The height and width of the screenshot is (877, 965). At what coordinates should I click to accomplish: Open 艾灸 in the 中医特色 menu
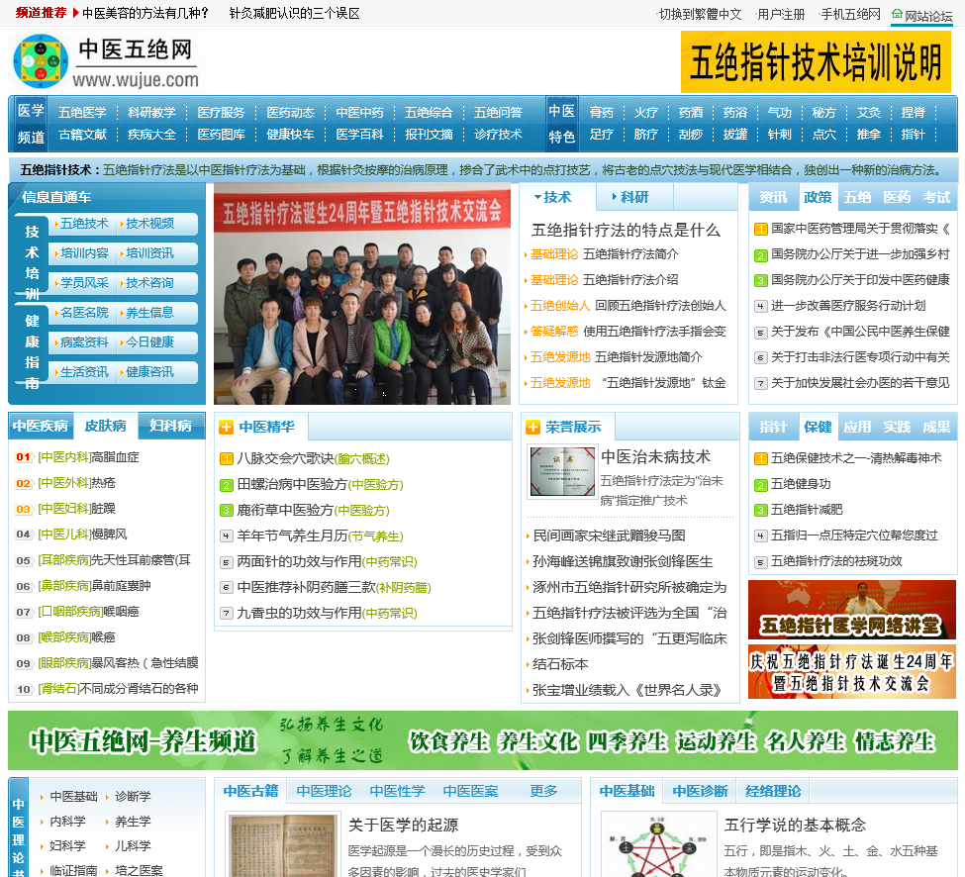[868, 113]
